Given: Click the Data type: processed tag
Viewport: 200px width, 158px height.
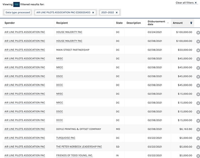Looking at the screenshot, I should (17, 13).
